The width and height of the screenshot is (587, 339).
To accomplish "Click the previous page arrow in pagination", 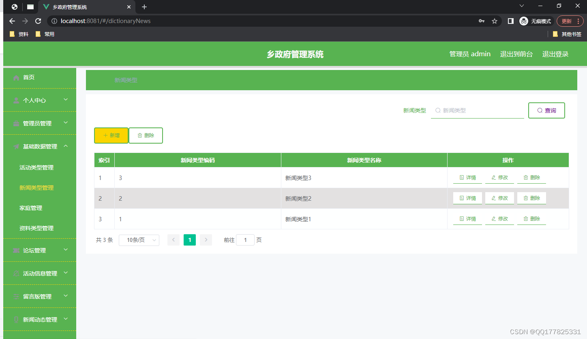I will click(174, 240).
